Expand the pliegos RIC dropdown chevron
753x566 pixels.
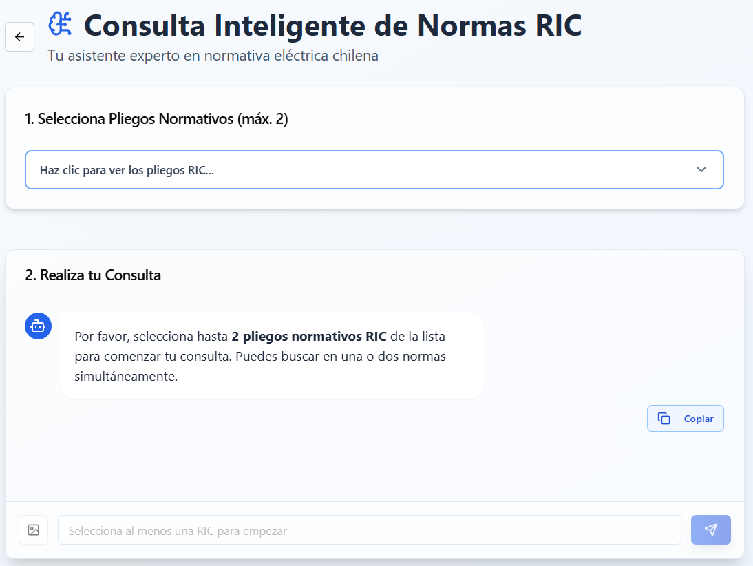[x=701, y=169]
